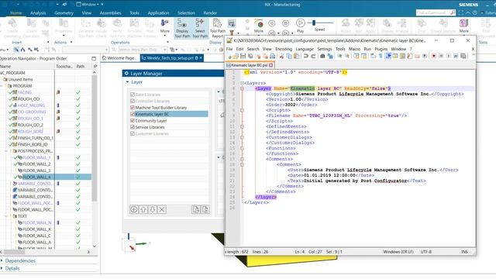Image resolution: width=496 pixels, height=279 pixels.
Task: Close the Kinematic layer BC.psl document tab
Action: [x=270, y=65]
